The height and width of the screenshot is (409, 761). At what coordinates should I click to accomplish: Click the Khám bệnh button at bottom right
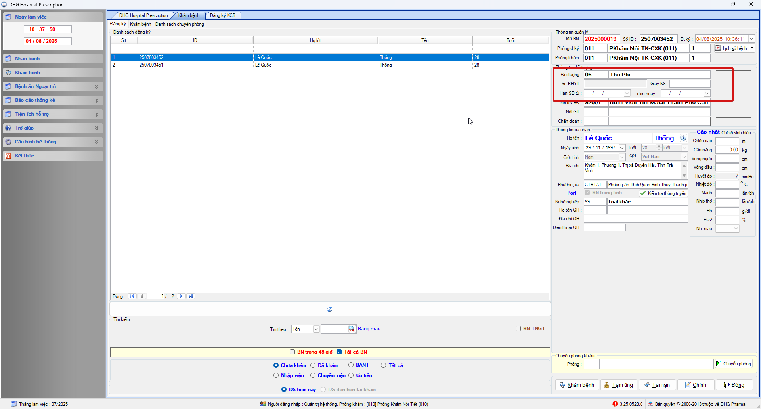pyautogui.click(x=576, y=385)
